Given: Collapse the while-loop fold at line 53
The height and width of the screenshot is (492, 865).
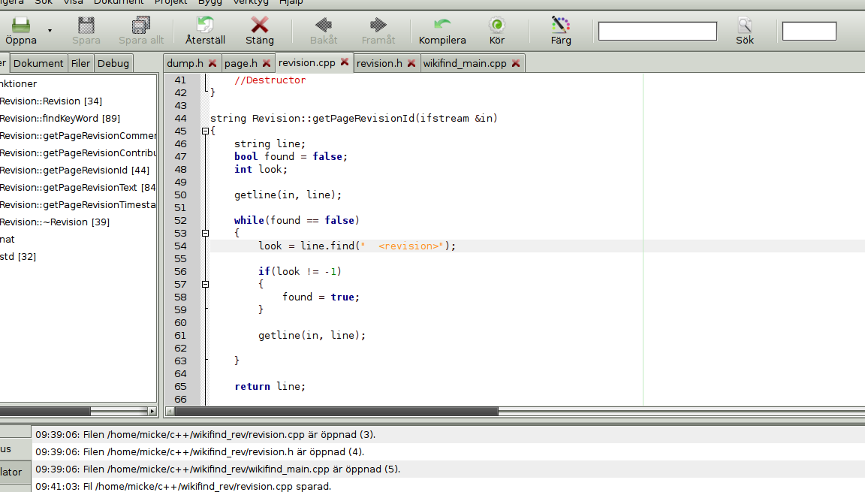Looking at the screenshot, I should coord(205,234).
